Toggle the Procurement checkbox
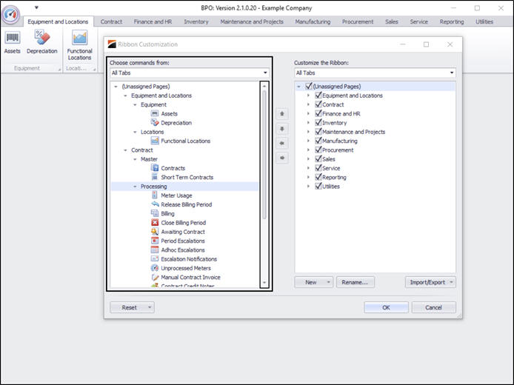The image size is (514, 385). coord(318,150)
